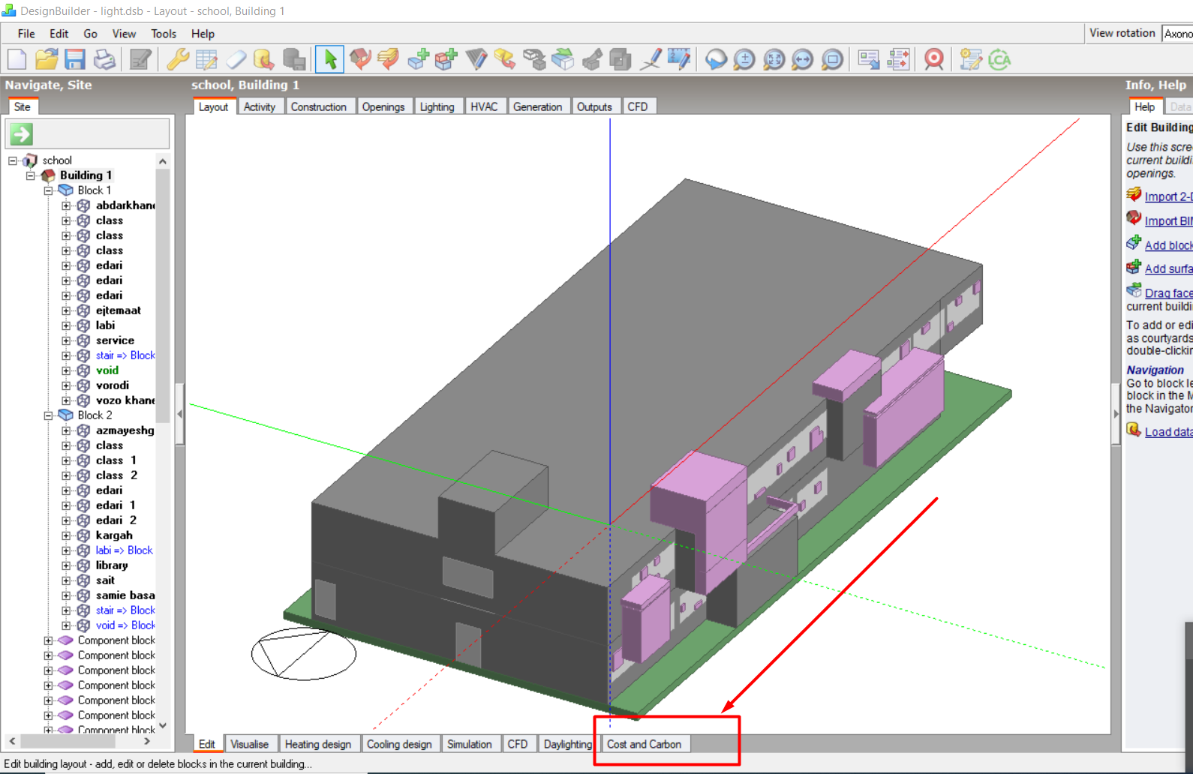This screenshot has height=774, width=1193.
Task: Click the pencil and ruler measure tool
Action: 679,59
